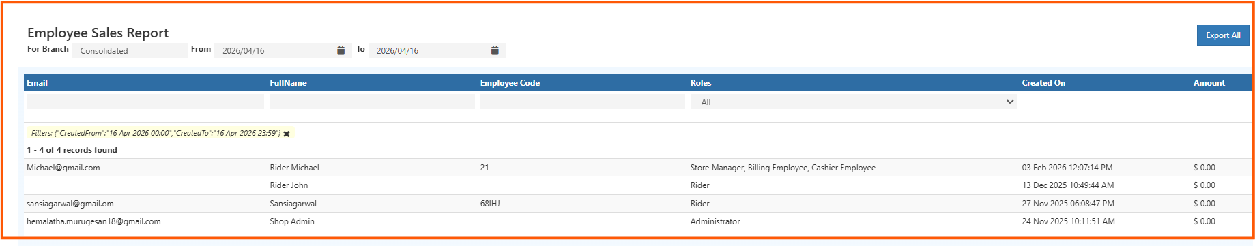
Task: Click the Rider Michael name cell
Action: point(294,168)
